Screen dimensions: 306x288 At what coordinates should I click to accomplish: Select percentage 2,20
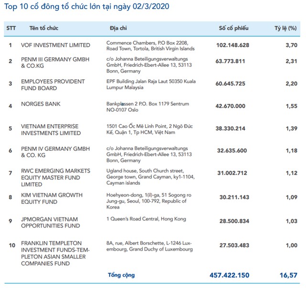(x=292, y=84)
